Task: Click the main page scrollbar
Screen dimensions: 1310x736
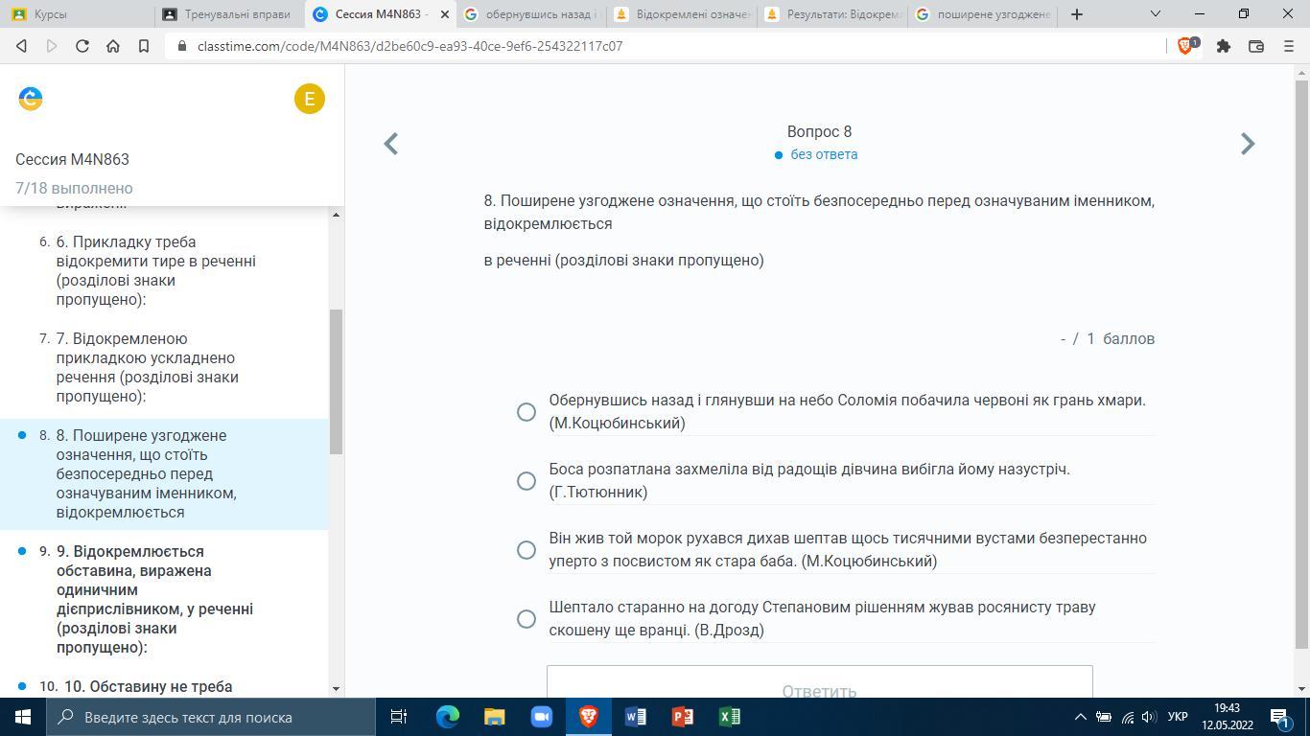Action: (x=1301, y=364)
